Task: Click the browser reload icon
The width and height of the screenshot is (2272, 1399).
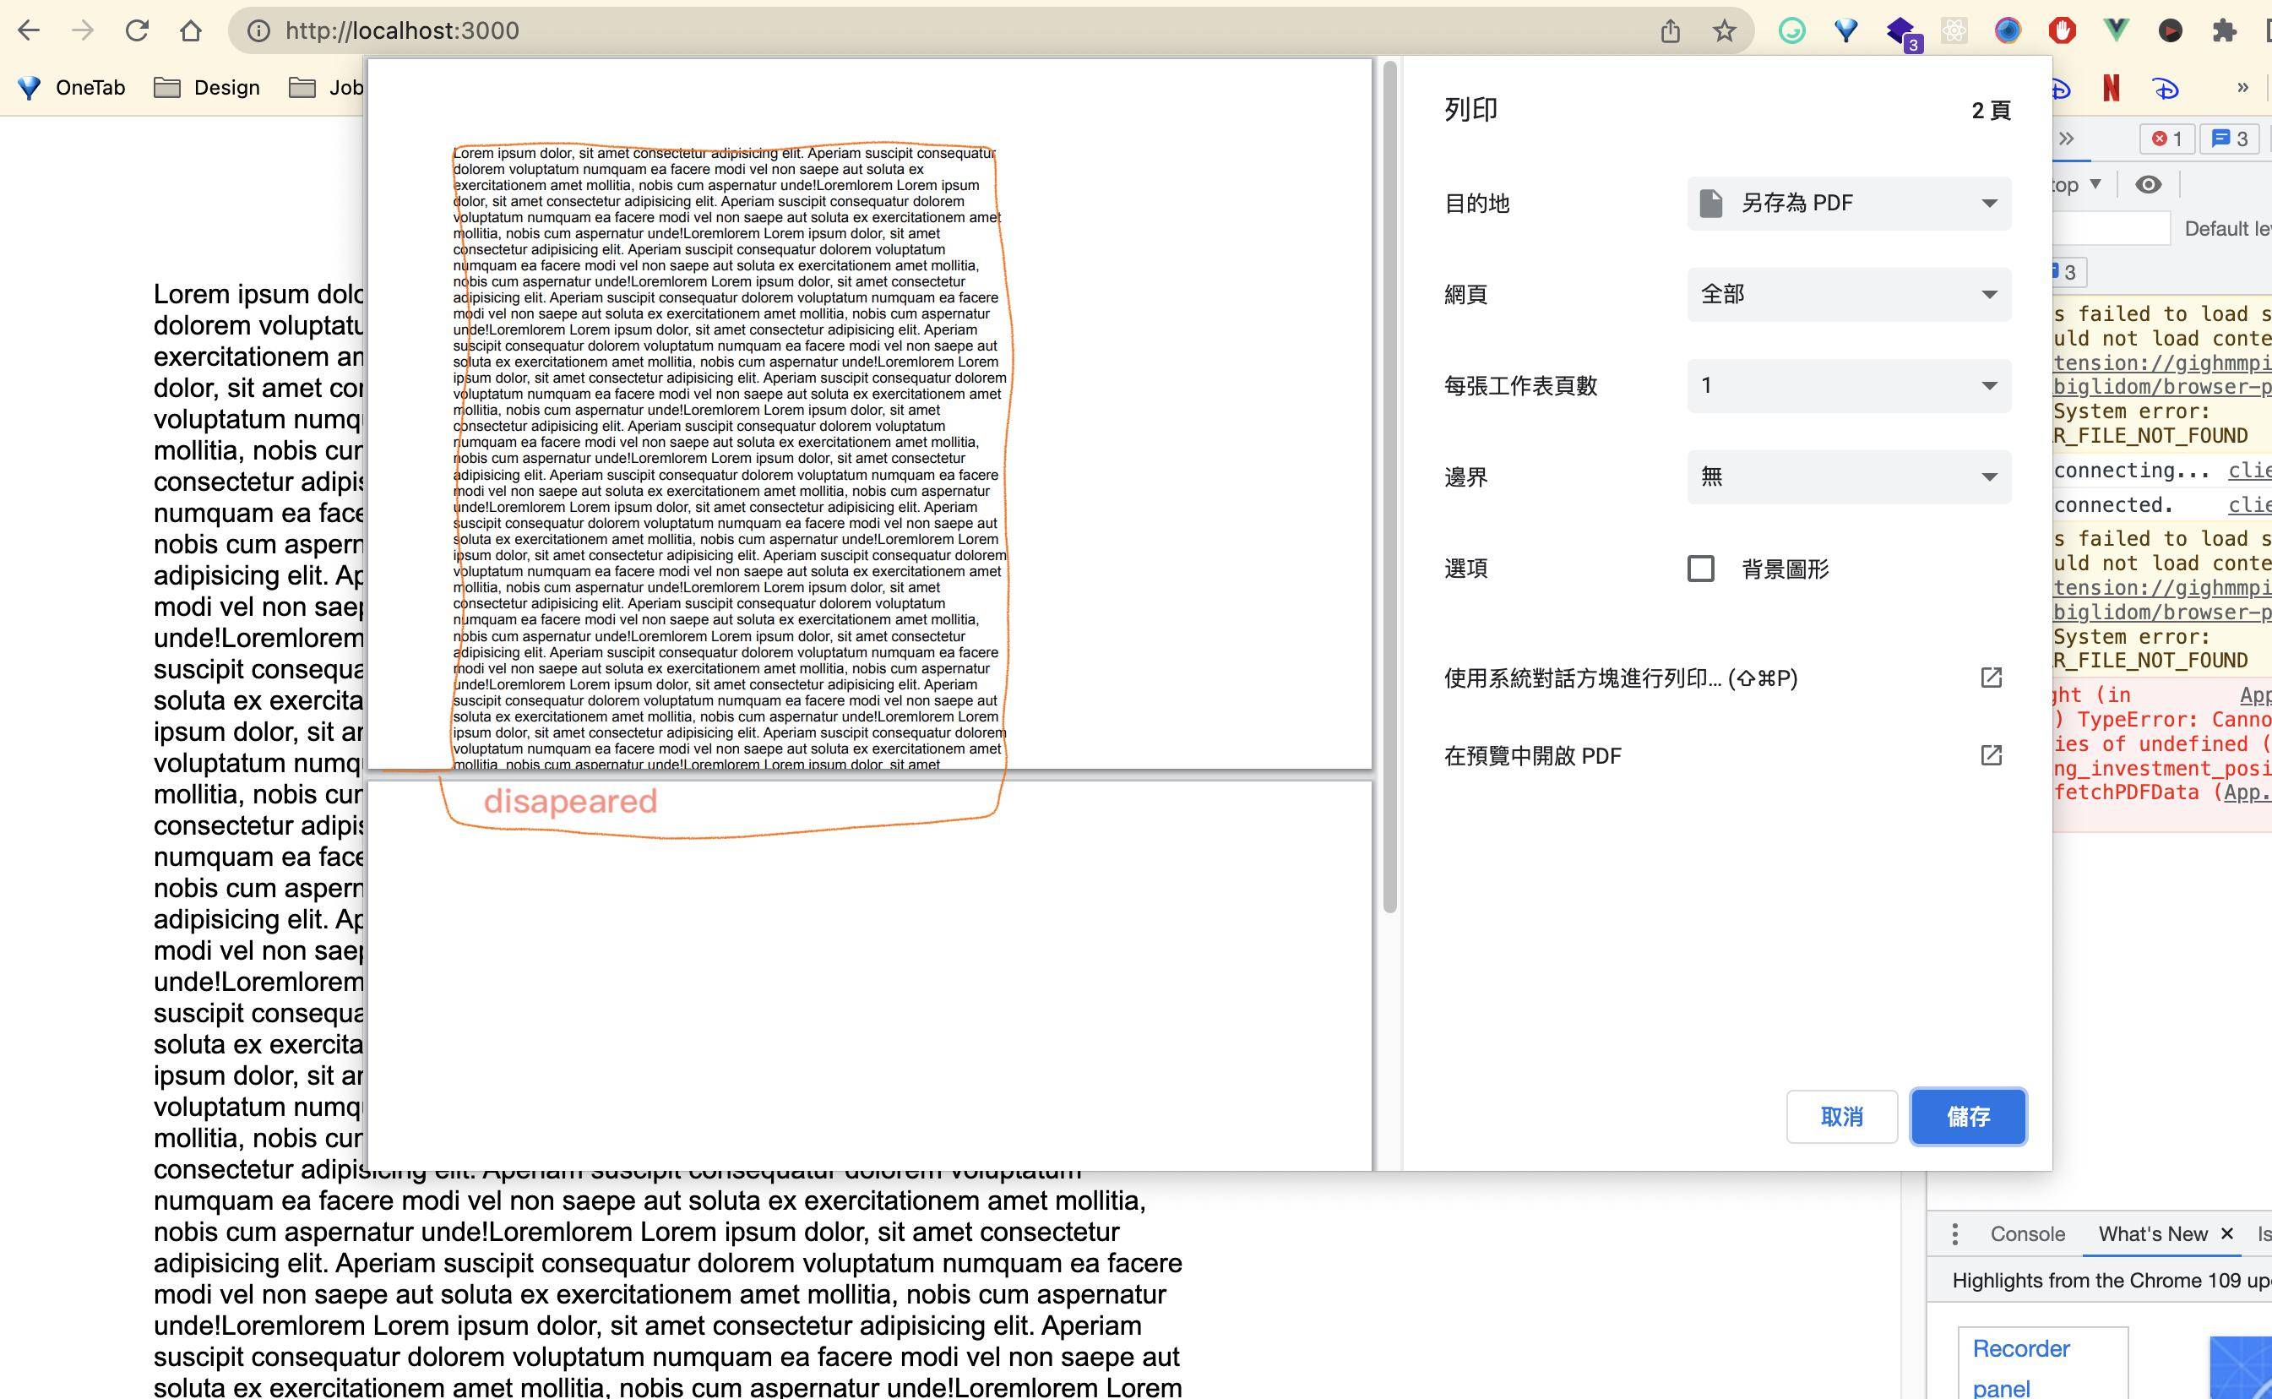Action: tap(137, 30)
